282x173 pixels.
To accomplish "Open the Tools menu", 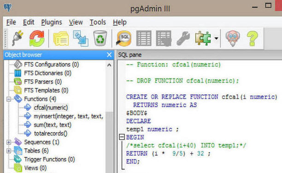I will pyautogui.click(x=98, y=22).
